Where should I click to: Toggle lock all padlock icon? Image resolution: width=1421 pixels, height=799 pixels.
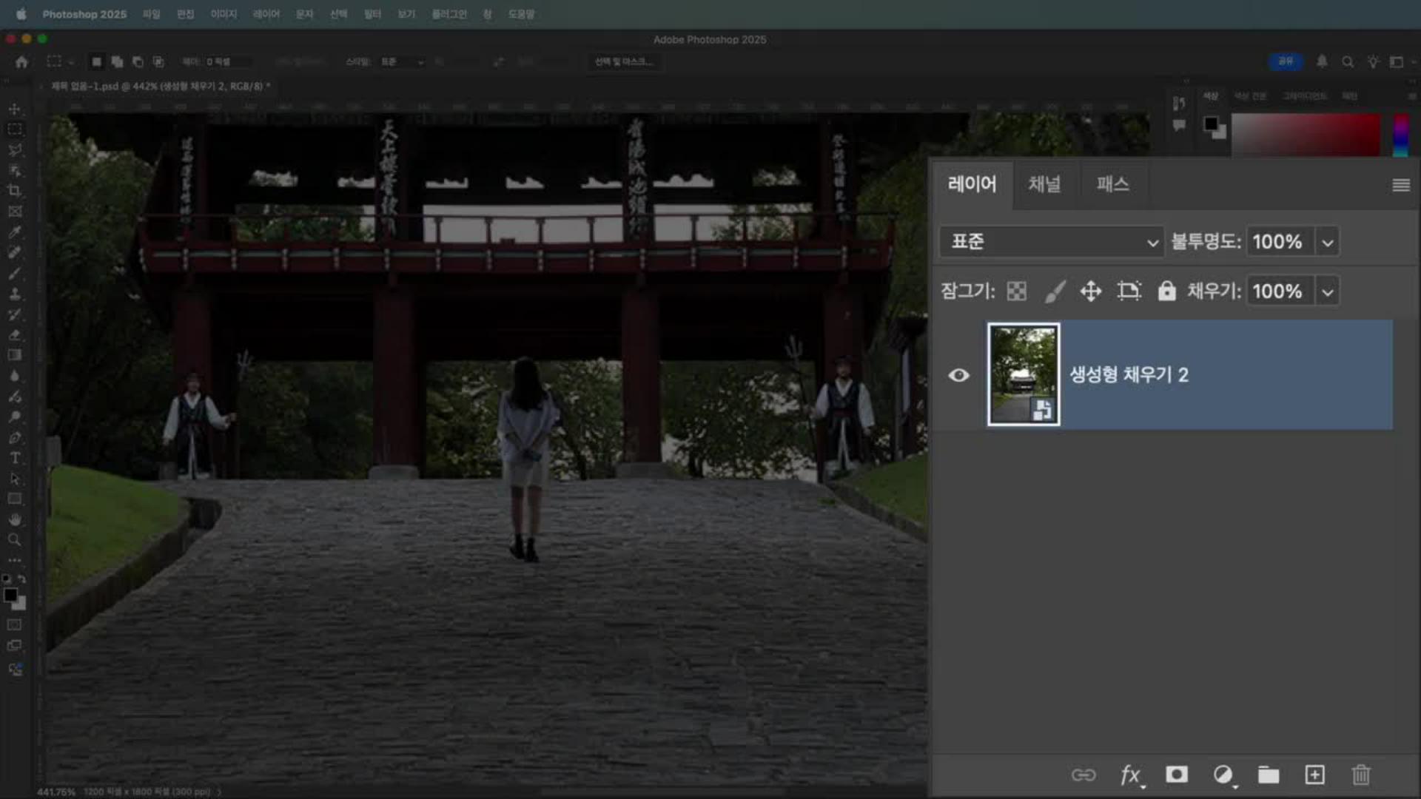pos(1166,291)
